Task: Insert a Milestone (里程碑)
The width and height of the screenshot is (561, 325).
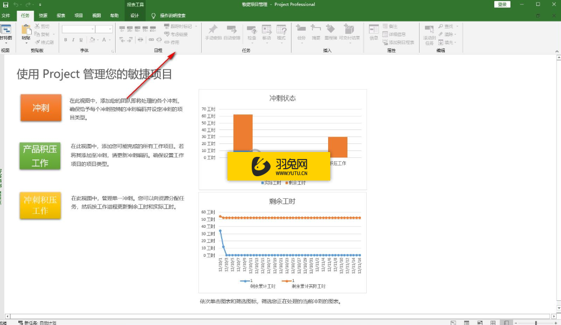Action: pos(331,32)
